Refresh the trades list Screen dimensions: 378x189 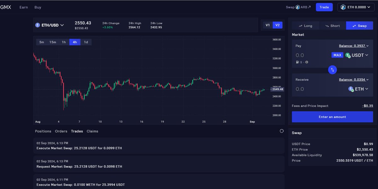pos(282,131)
